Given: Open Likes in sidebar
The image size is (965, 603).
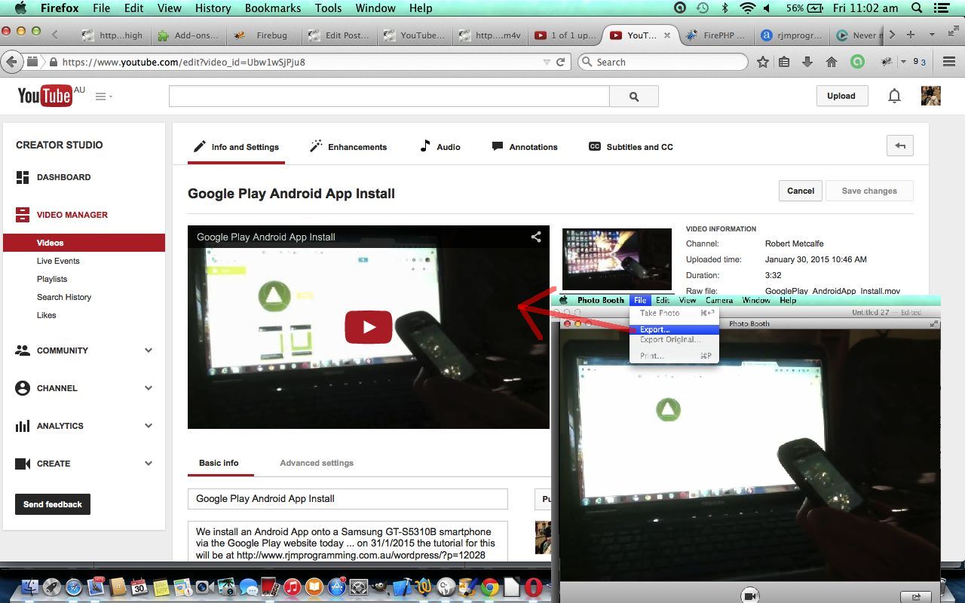Looking at the screenshot, I should click(x=47, y=315).
